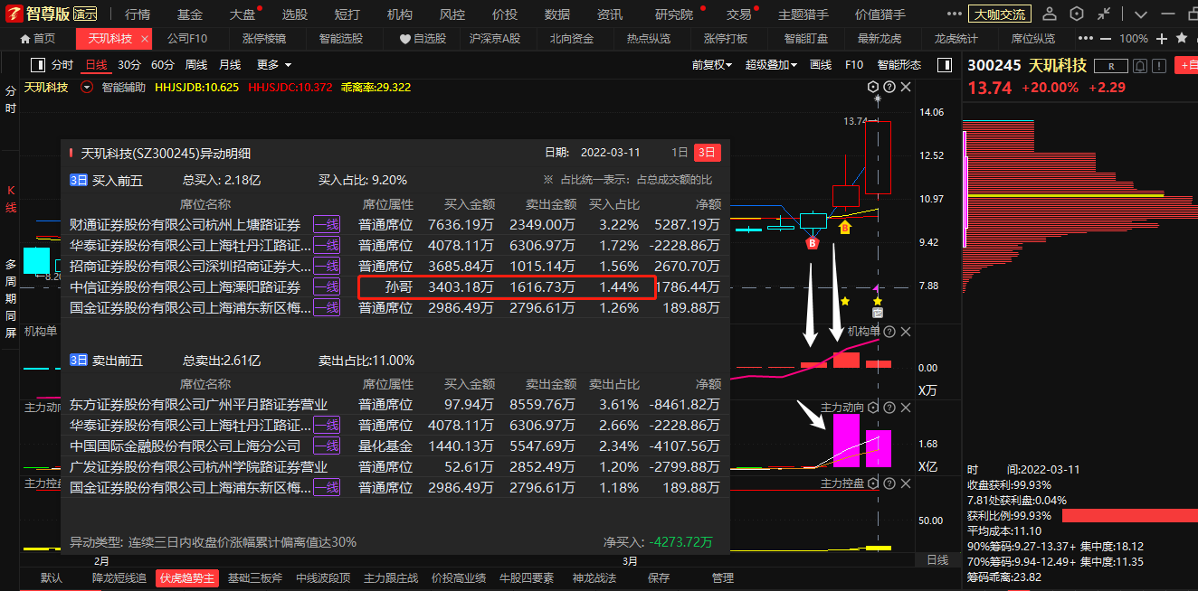Switch to 公司F10 tab
This screenshot has height=591, width=1198.
[x=187, y=39]
